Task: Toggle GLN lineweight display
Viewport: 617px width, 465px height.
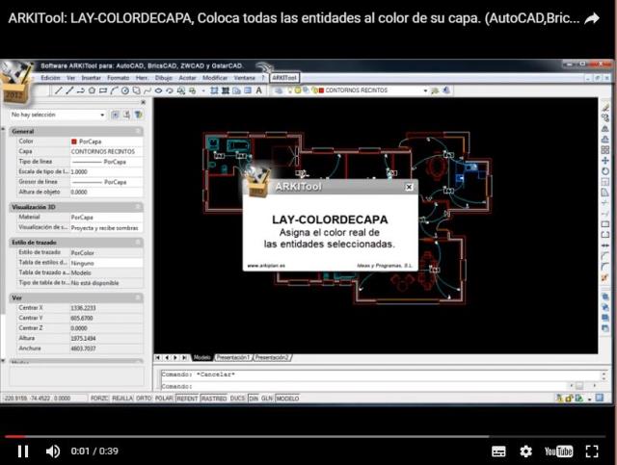Action: pos(267,399)
